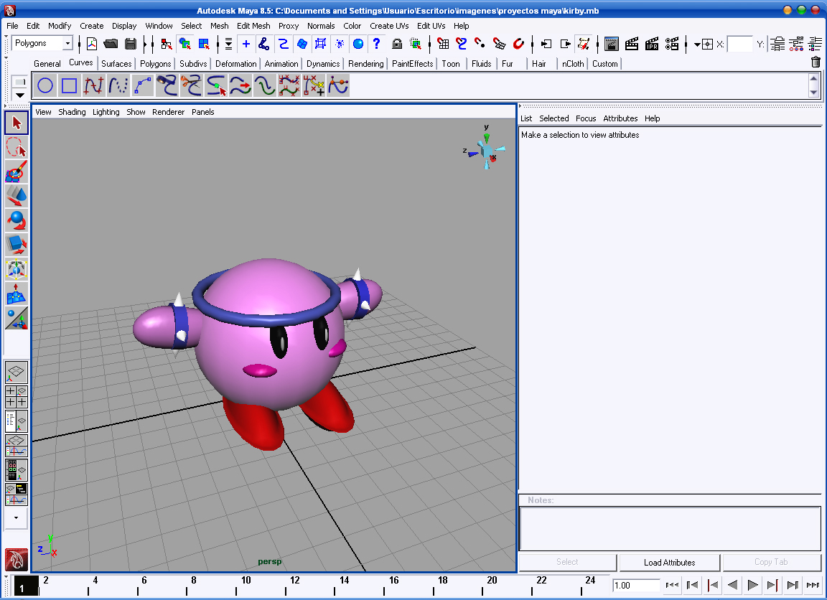The image size is (827, 600).
Task: Switch to Persp/Outliner layout
Action: [17, 421]
